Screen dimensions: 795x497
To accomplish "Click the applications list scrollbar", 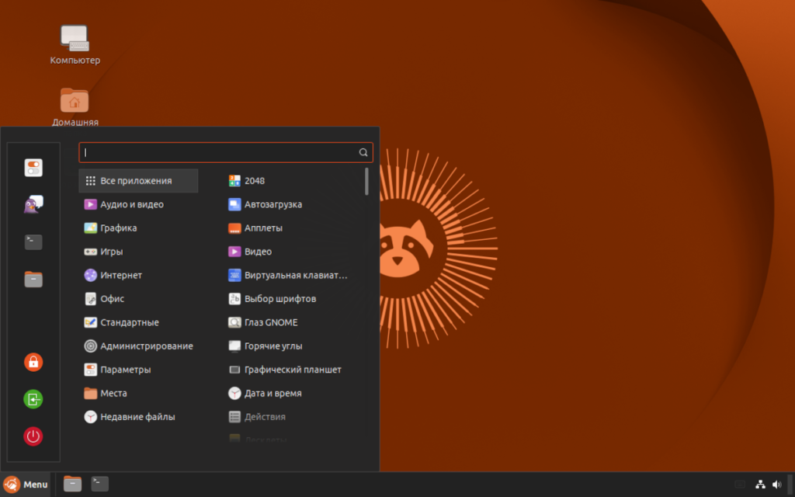I will pyautogui.click(x=366, y=182).
